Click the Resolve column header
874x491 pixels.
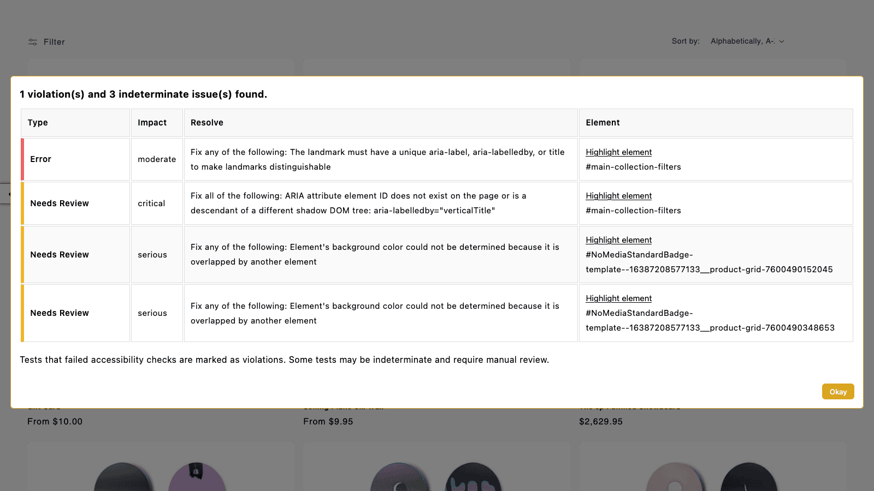click(x=206, y=122)
